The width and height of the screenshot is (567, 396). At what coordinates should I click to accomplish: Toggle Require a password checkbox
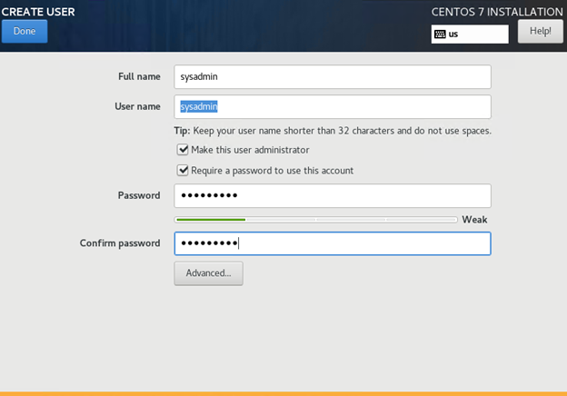point(183,170)
